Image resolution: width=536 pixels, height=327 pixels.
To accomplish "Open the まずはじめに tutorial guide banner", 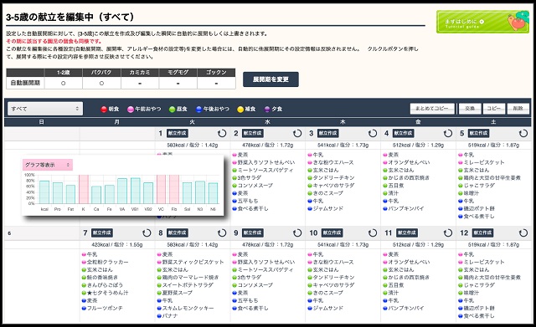I will pos(482,22).
